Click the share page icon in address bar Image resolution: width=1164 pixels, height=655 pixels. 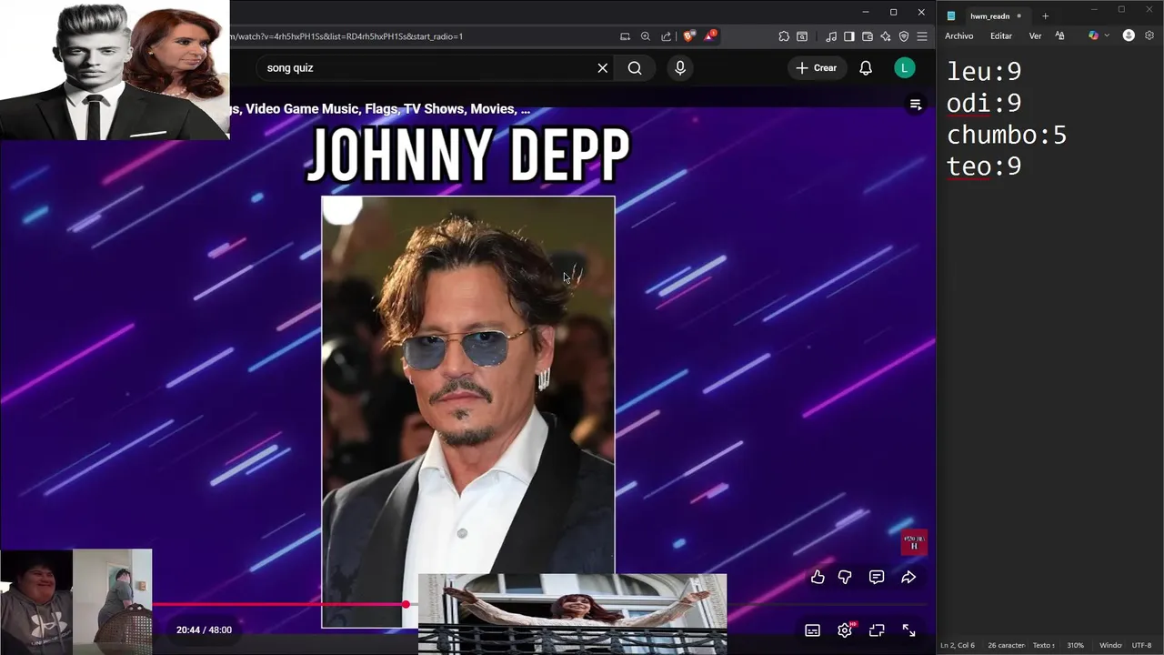click(x=667, y=36)
